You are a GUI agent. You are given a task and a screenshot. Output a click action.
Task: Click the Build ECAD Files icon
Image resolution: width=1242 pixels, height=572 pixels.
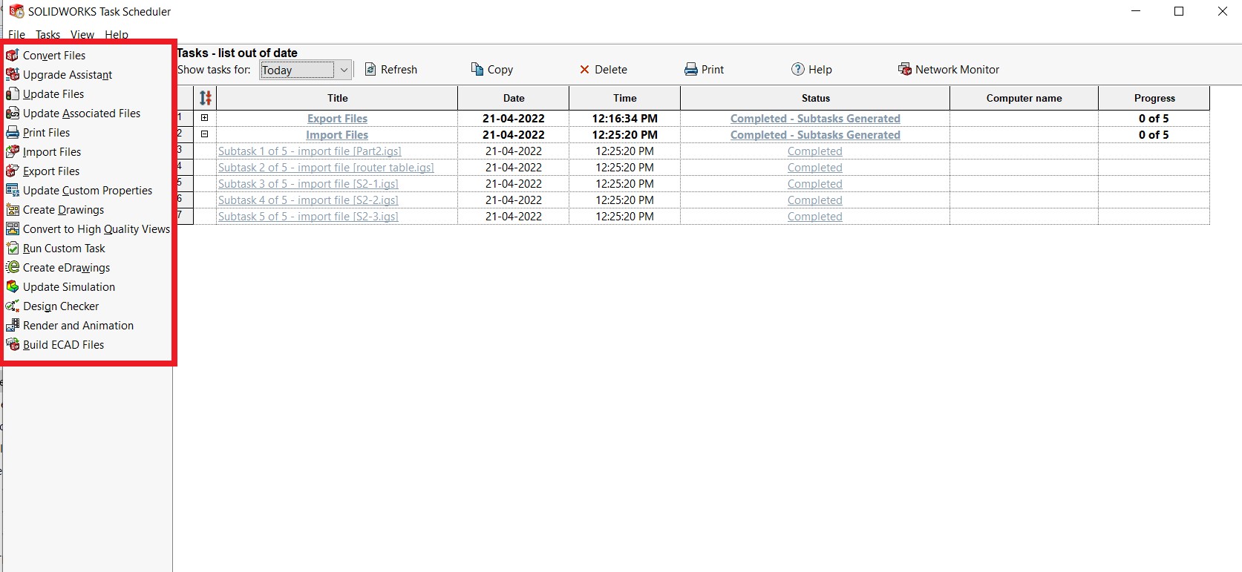(13, 344)
